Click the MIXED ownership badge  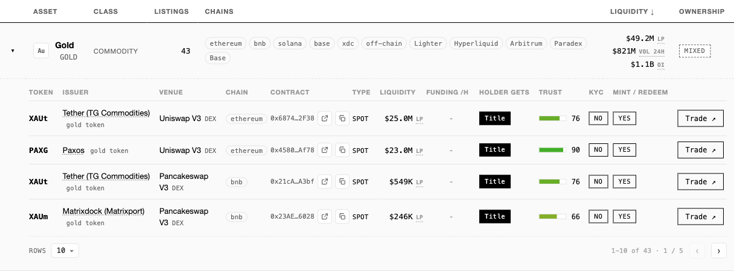point(695,51)
